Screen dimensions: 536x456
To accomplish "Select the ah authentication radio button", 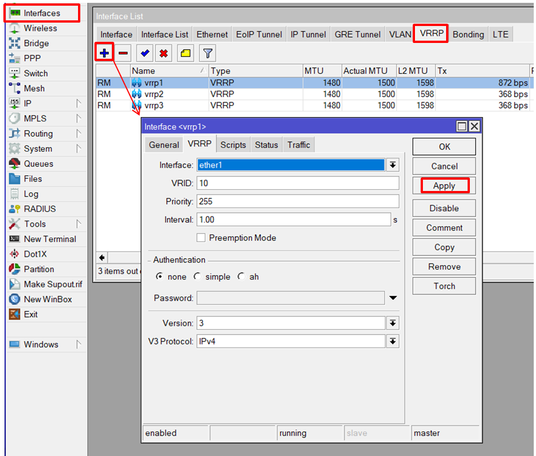I will pos(241,277).
